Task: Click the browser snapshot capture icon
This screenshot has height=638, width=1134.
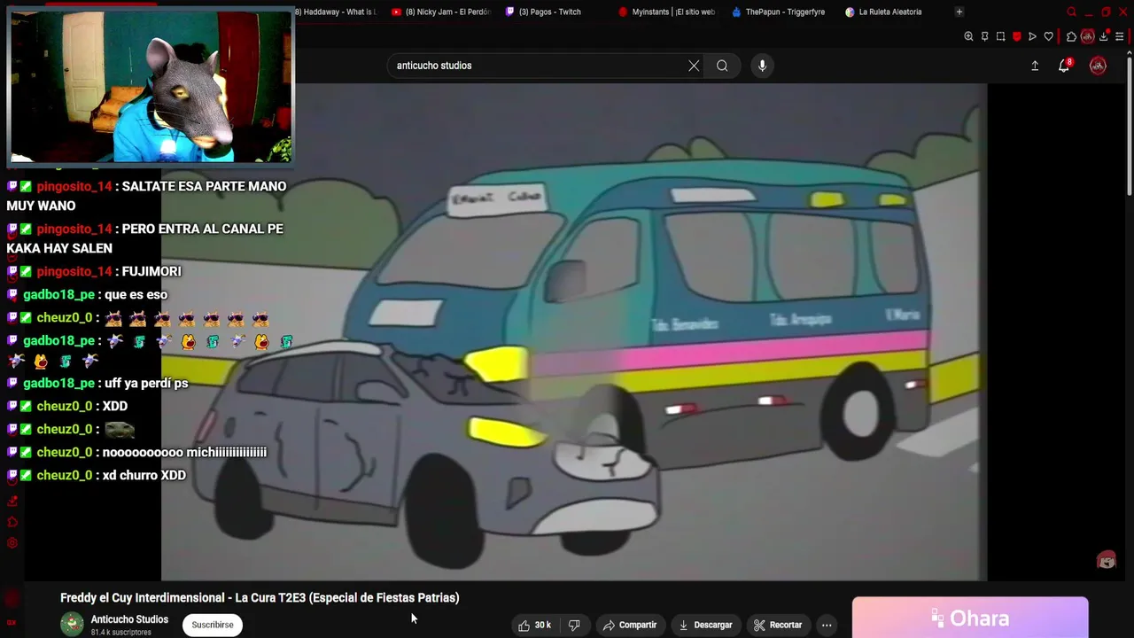Action: click(1000, 36)
